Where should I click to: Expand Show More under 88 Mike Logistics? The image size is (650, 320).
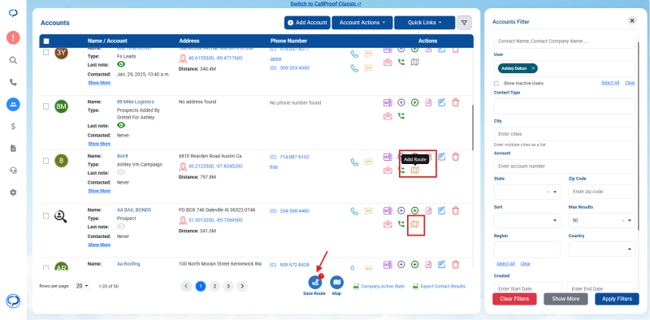click(x=99, y=144)
